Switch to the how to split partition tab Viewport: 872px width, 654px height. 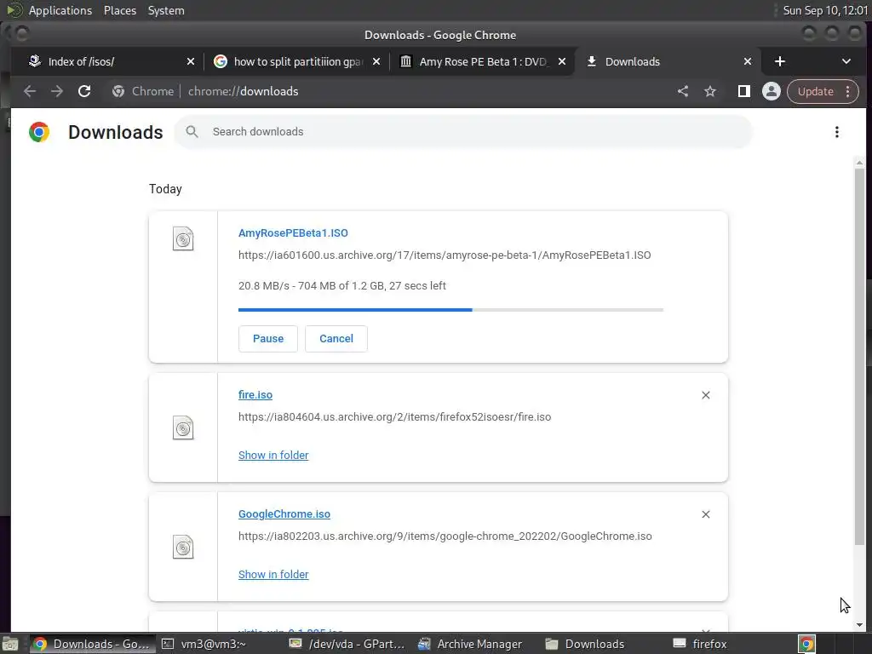(x=298, y=61)
